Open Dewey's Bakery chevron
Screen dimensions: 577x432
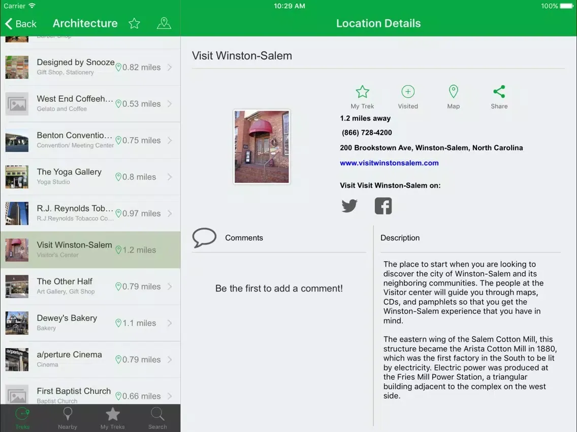(170, 323)
